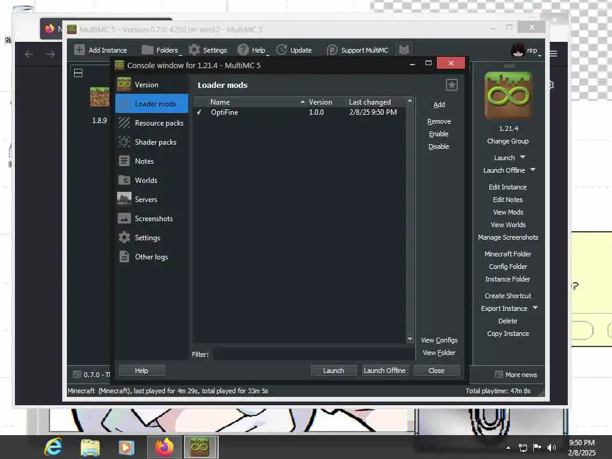The width and height of the screenshot is (612, 459).
Task: Click the Resource packs striped icon
Action: pos(124,123)
